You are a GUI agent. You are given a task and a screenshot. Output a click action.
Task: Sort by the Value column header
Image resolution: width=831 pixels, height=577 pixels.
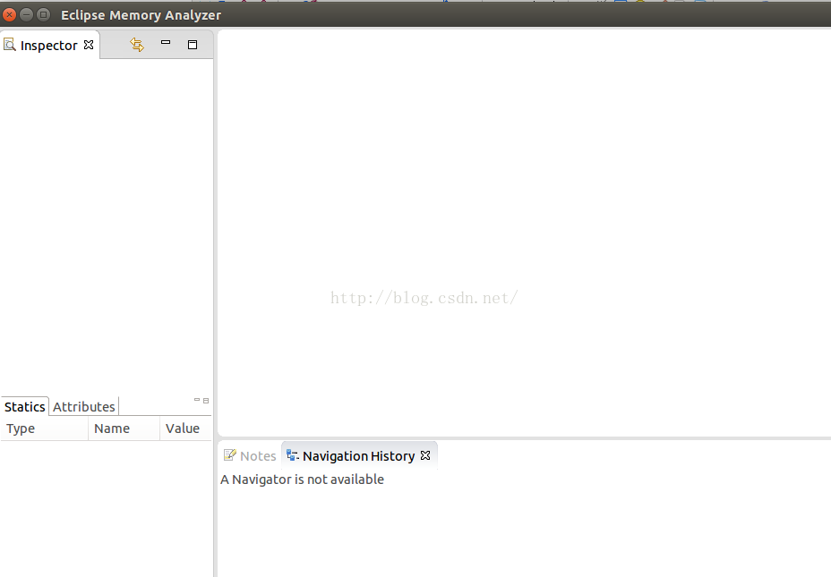pos(185,429)
